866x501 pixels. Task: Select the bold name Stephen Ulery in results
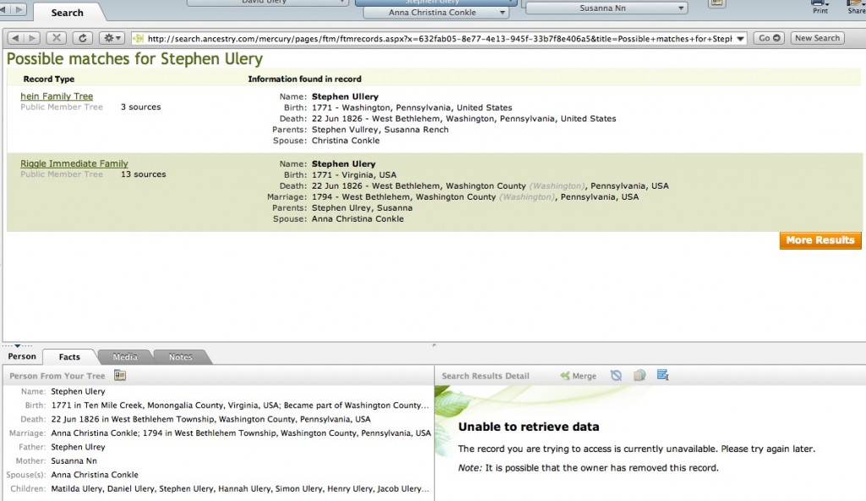click(x=343, y=163)
